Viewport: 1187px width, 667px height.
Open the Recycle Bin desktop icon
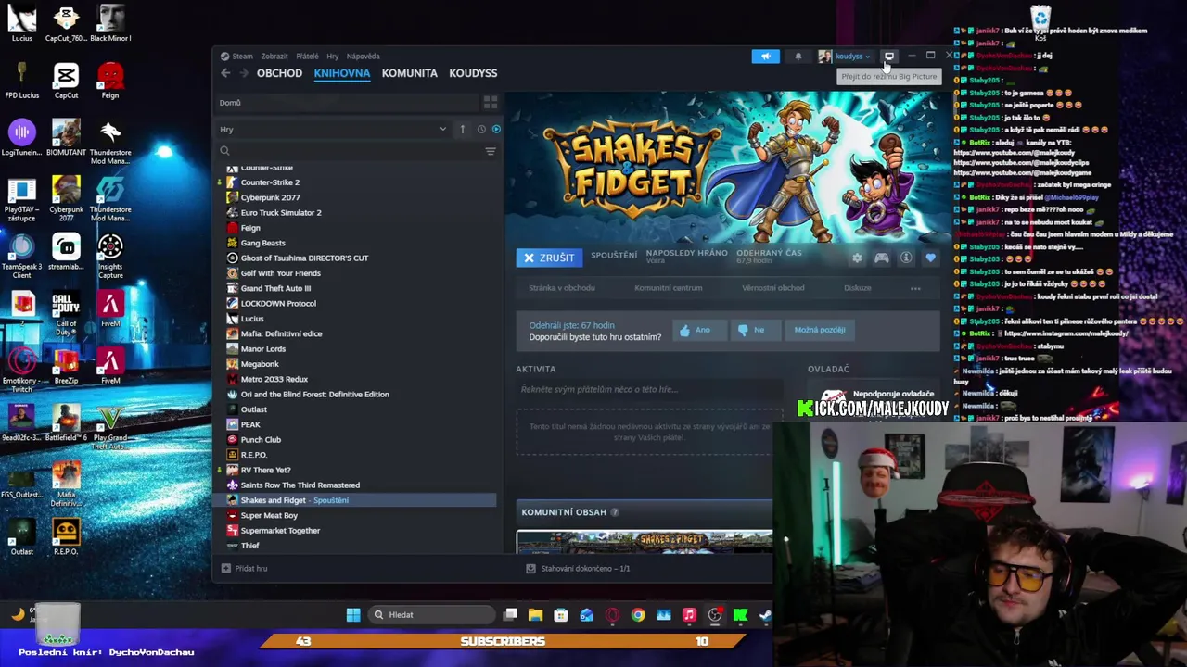[x=1040, y=22]
